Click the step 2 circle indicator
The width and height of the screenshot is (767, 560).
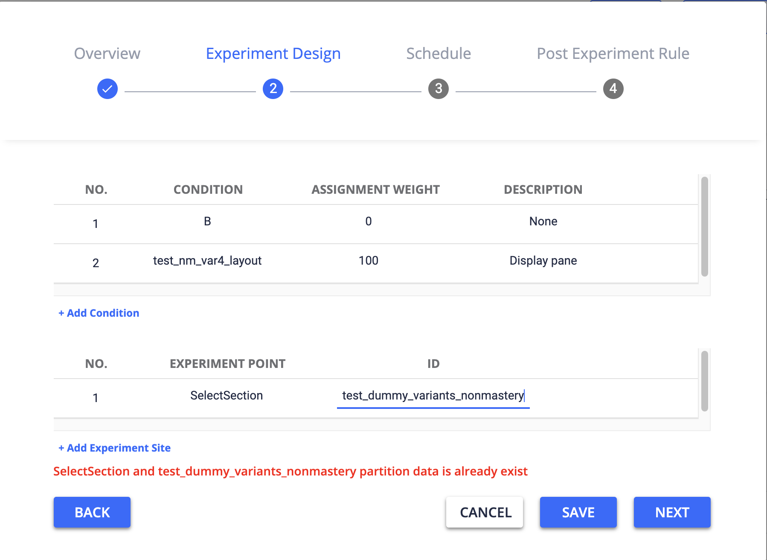[273, 89]
